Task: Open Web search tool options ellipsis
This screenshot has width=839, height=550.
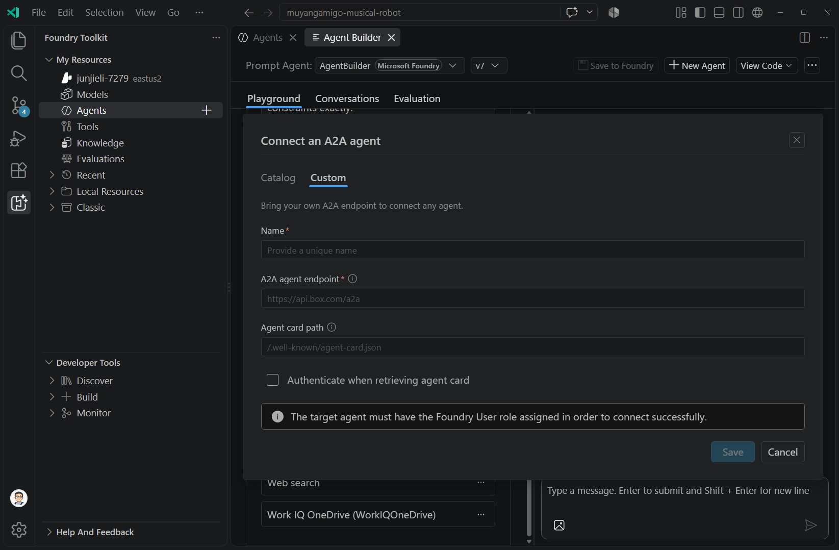Action: click(x=481, y=483)
